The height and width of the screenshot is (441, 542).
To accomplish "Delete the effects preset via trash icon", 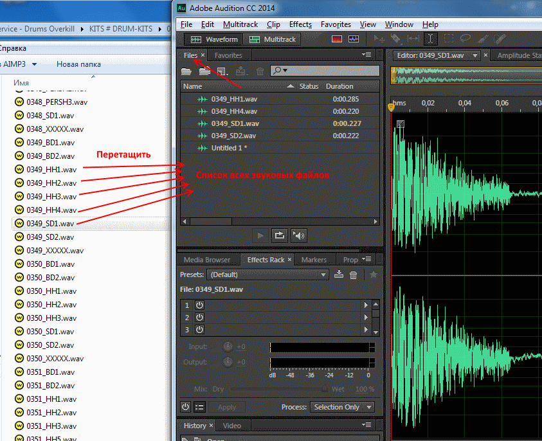I will [353, 274].
